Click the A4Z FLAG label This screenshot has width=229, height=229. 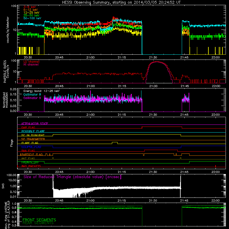tap(28, 158)
